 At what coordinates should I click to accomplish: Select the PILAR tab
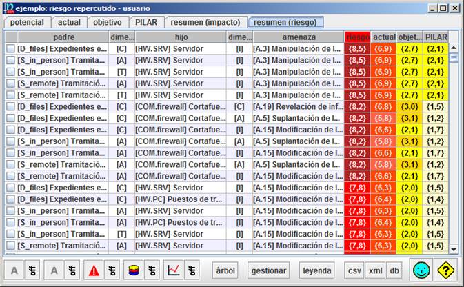[x=145, y=22]
